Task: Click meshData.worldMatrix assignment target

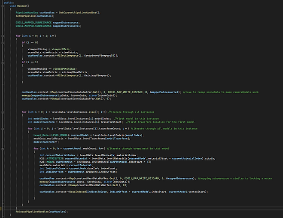Action: (x=48, y=138)
